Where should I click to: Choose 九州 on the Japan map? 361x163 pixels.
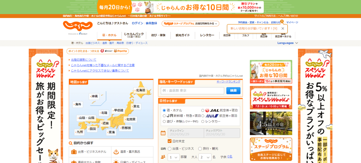coord(79,132)
